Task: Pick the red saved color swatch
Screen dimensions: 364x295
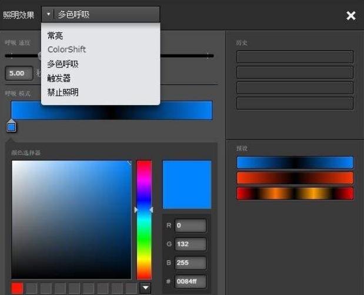Action: (x=18, y=288)
